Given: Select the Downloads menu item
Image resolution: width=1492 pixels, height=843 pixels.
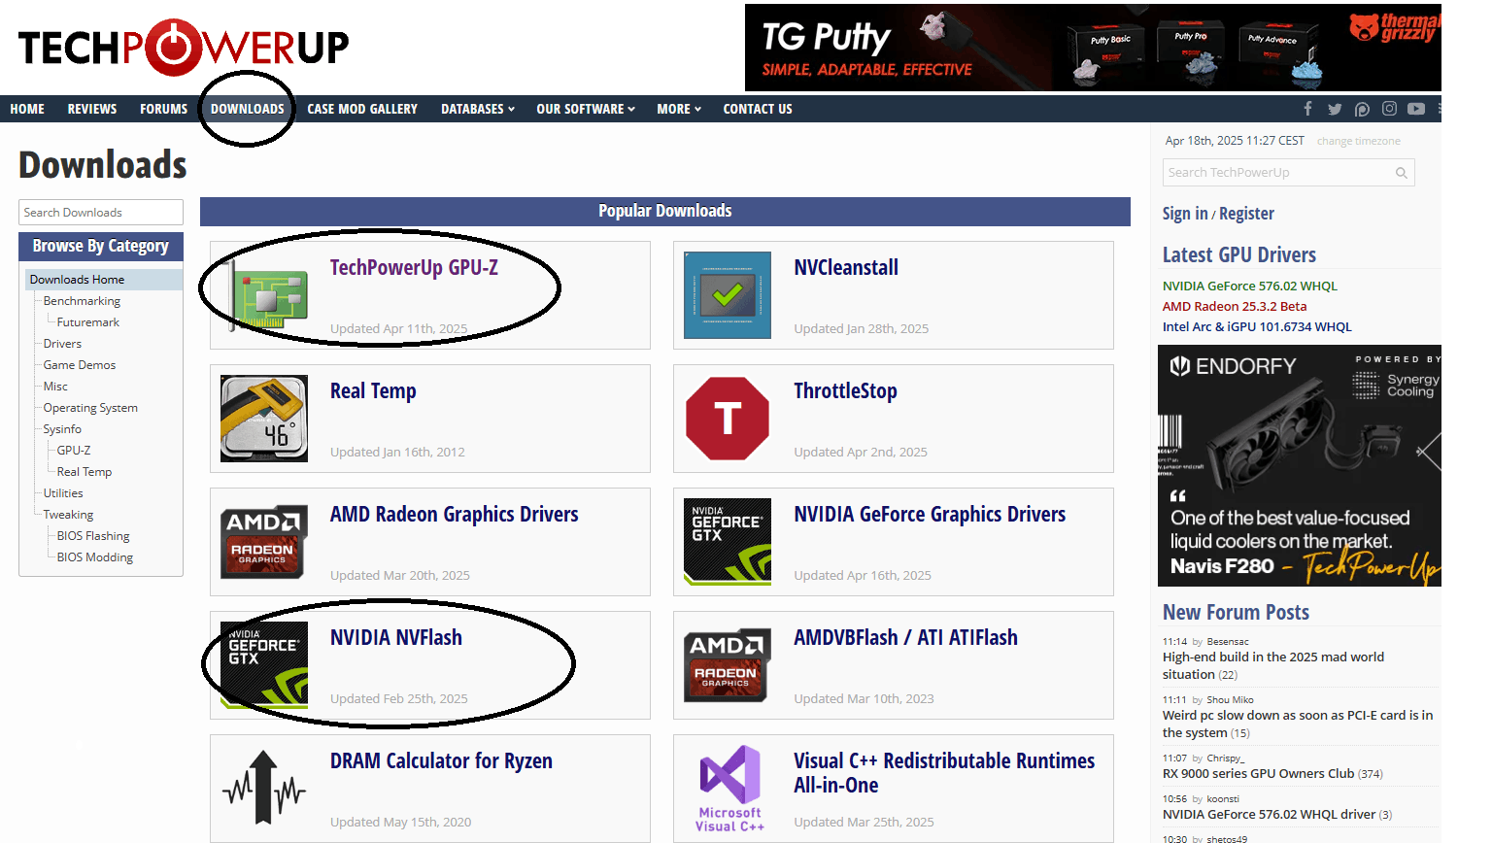Looking at the screenshot, I should click(248, 109).
